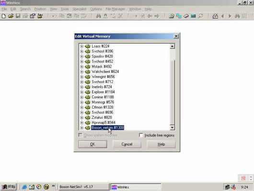Select Conime #1188 in the process list
The height and width of the screenshot is (191, 254).
(103, 97)
